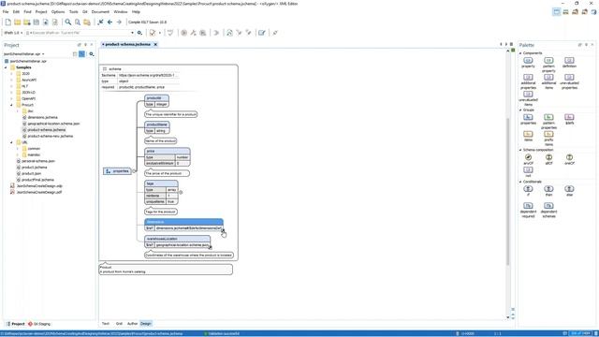This screenshot has width=599, height=337.
Task: Open Project view settings gear
Action: pyautogui.click(x=92, y=54)
